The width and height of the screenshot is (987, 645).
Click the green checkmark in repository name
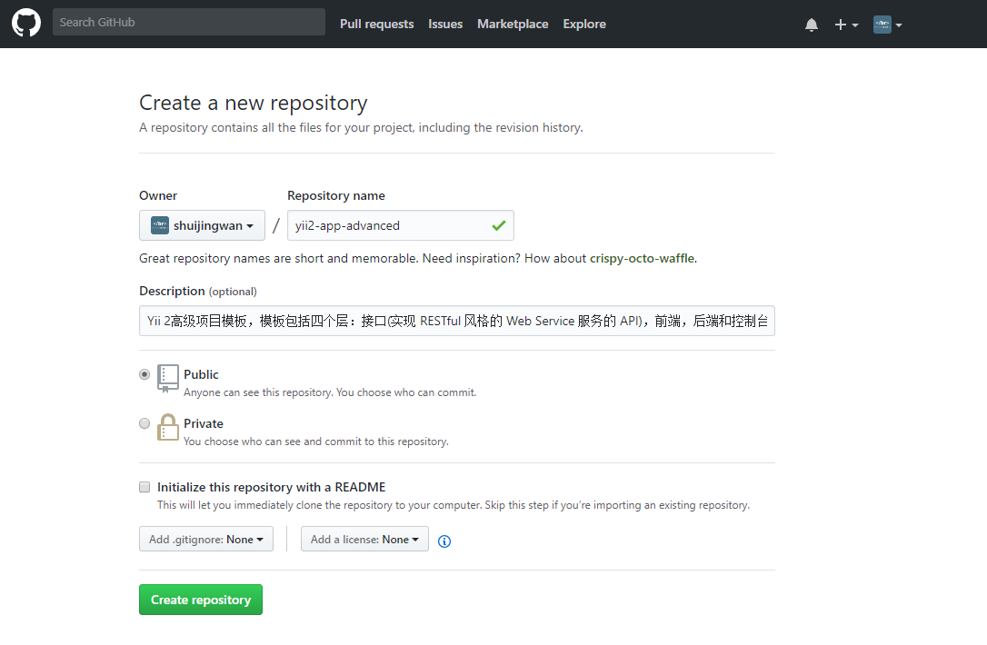(x=498, y=225)
